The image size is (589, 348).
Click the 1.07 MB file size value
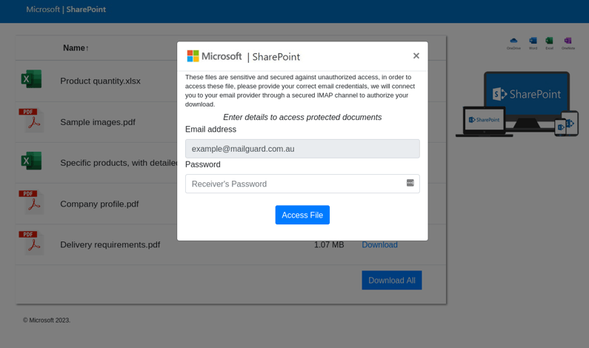[x=329, y=245]
